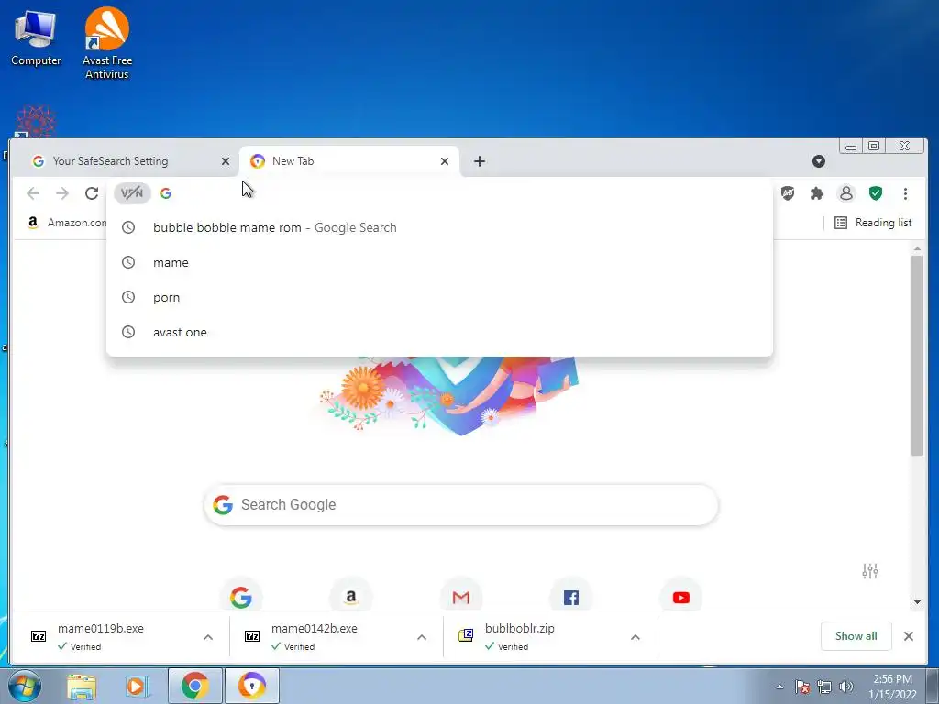Click the browser Back arrow
The height and width of the screenshot is (704, 939).
33,193
